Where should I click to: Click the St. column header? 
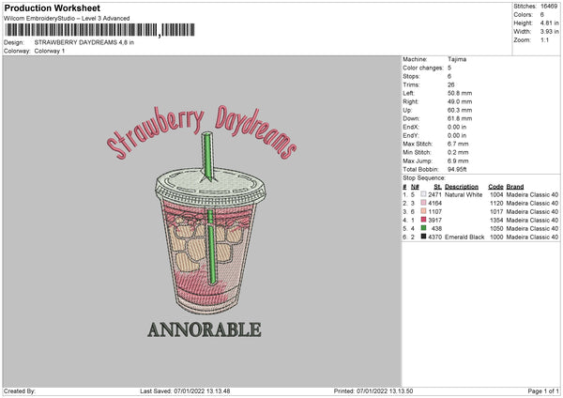click(x=437, y=187)
